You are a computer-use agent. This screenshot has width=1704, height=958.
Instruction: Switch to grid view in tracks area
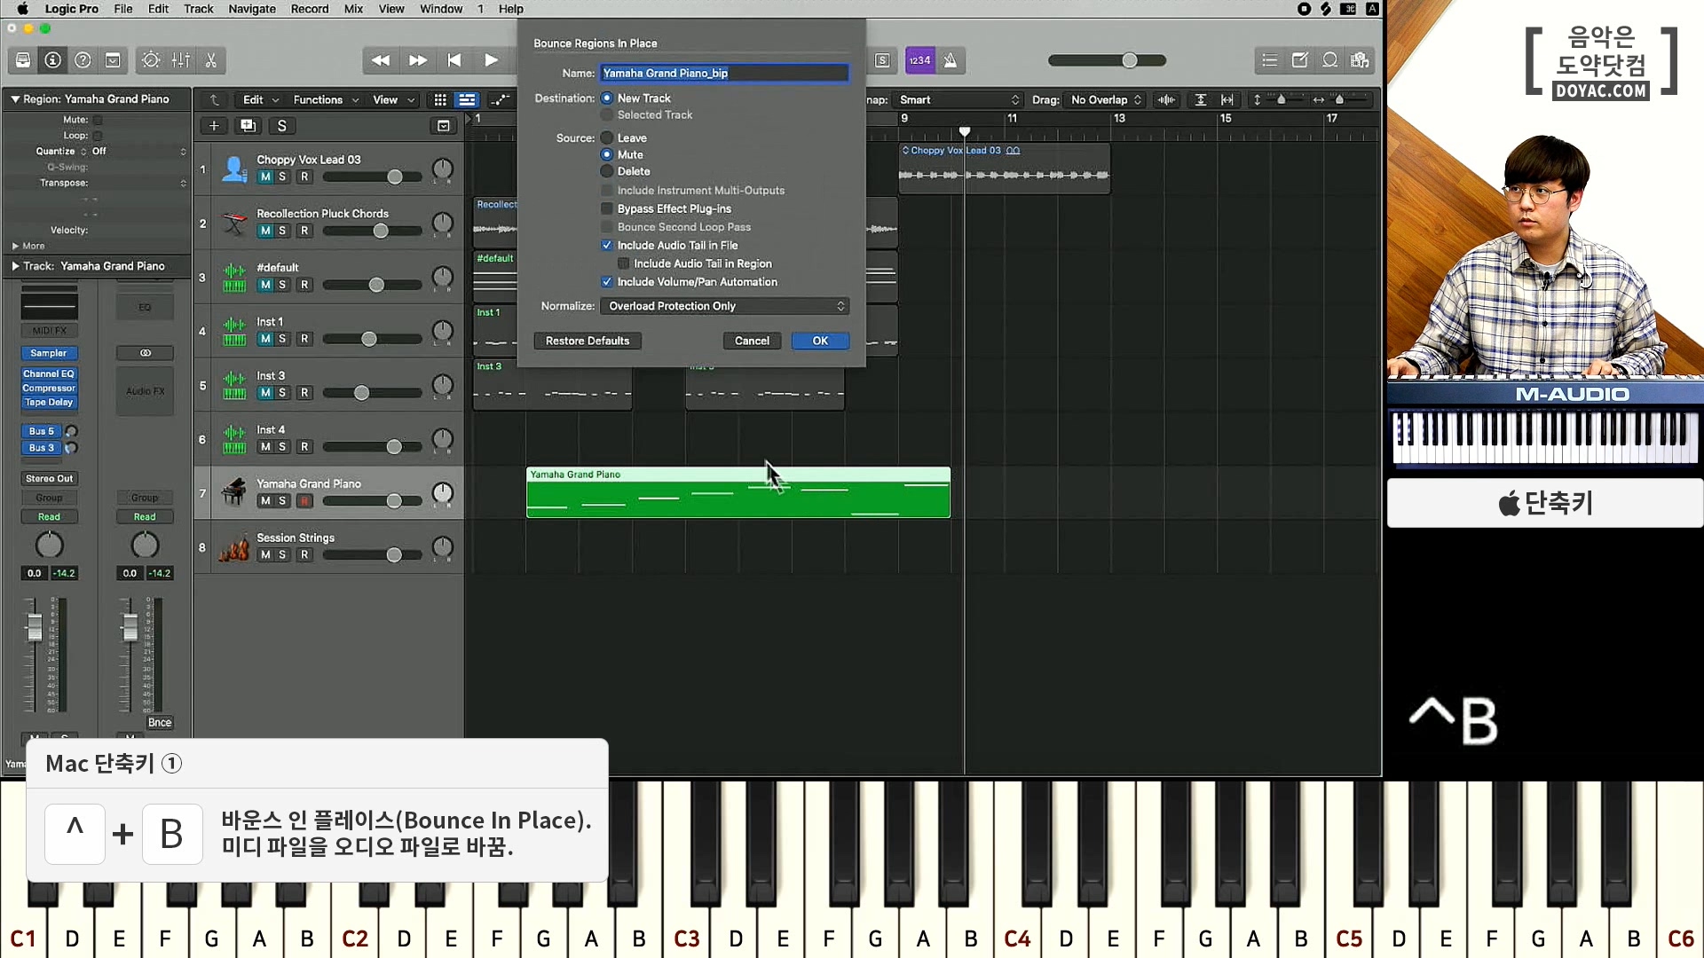pos(440,99)
